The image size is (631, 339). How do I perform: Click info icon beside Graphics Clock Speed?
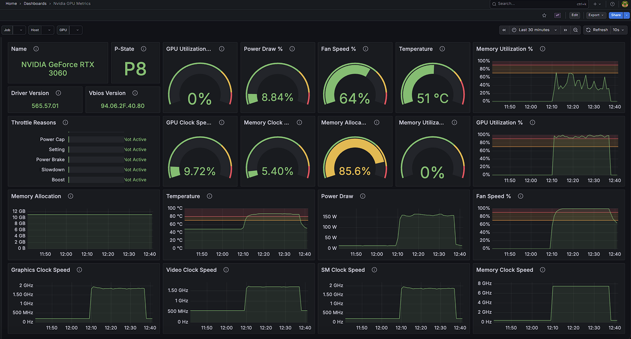(79, 270)
